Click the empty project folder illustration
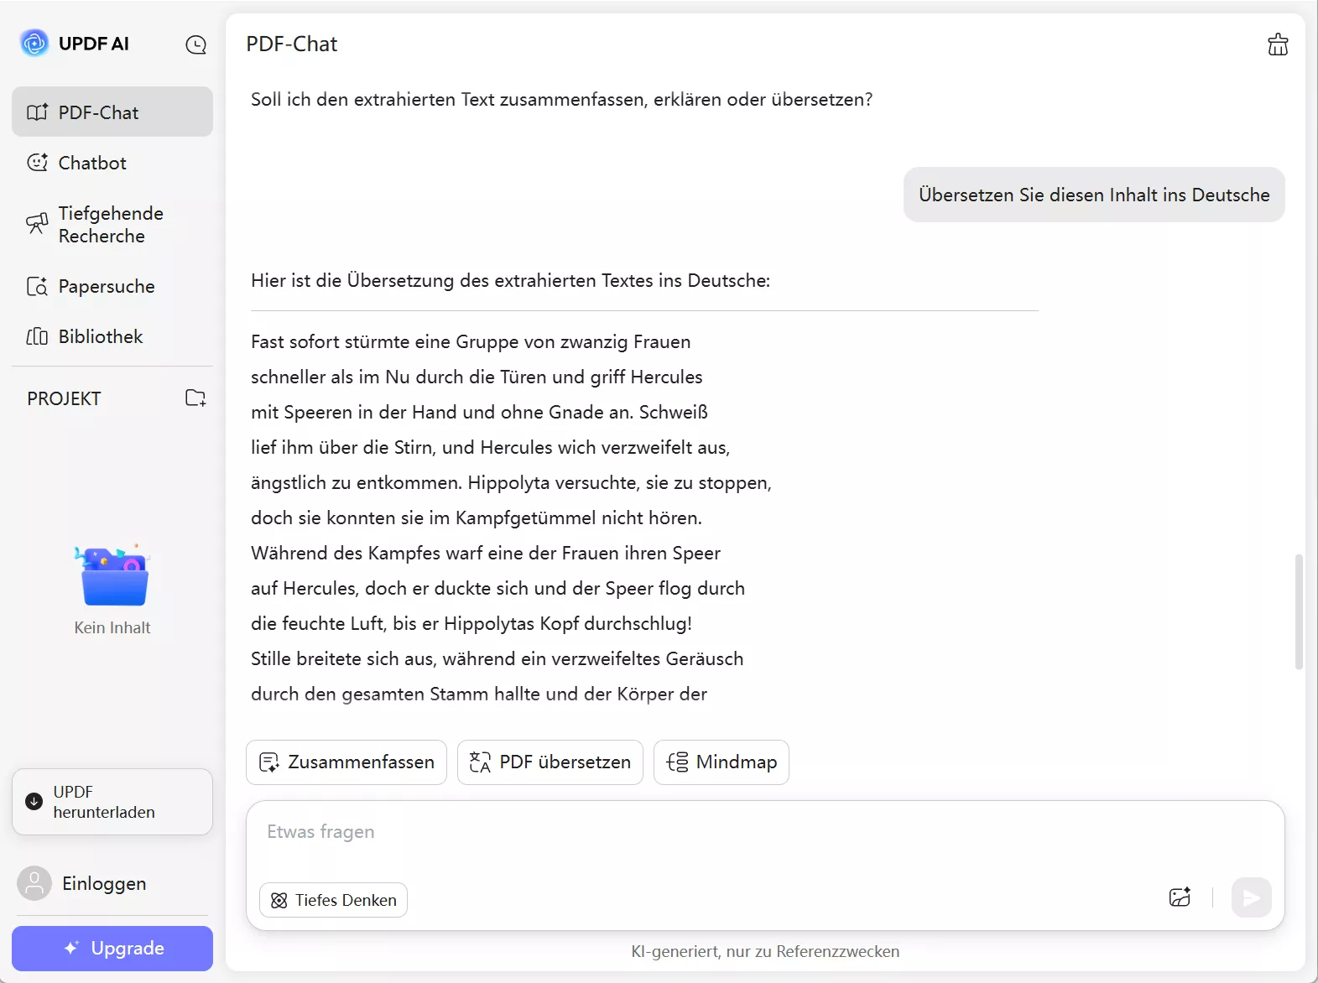This screenshot has width=1318, height=983. point(112,575)
